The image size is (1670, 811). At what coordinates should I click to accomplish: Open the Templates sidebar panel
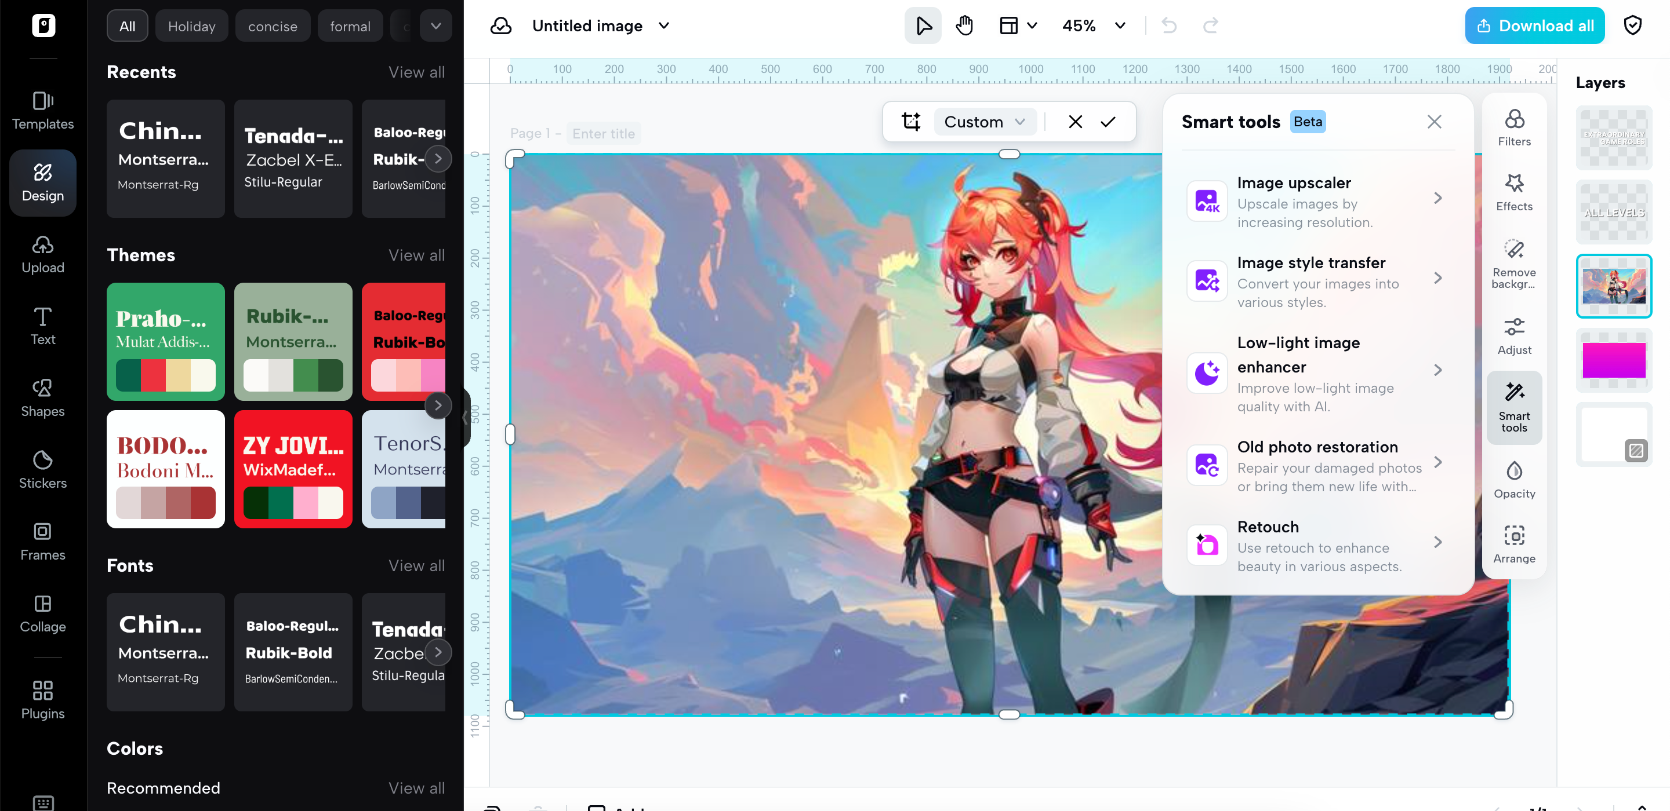tap(43, 111)
